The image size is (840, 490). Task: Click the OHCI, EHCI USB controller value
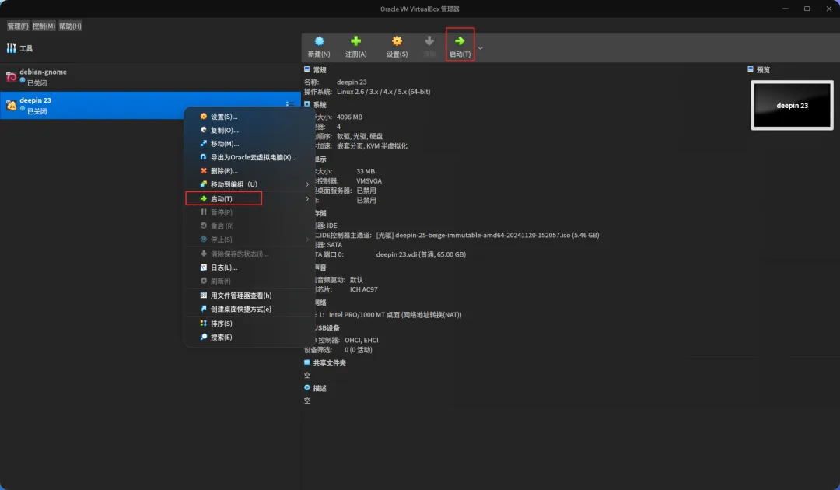[x=362, y=340]
